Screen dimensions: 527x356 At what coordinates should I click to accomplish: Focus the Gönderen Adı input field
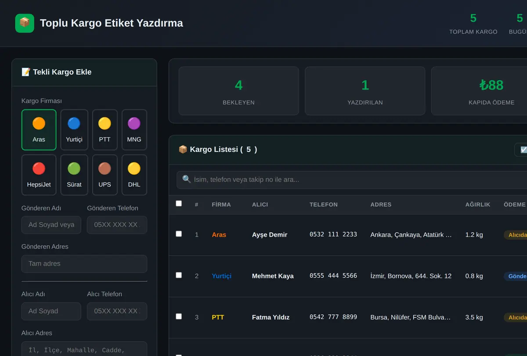pos(51,225)
